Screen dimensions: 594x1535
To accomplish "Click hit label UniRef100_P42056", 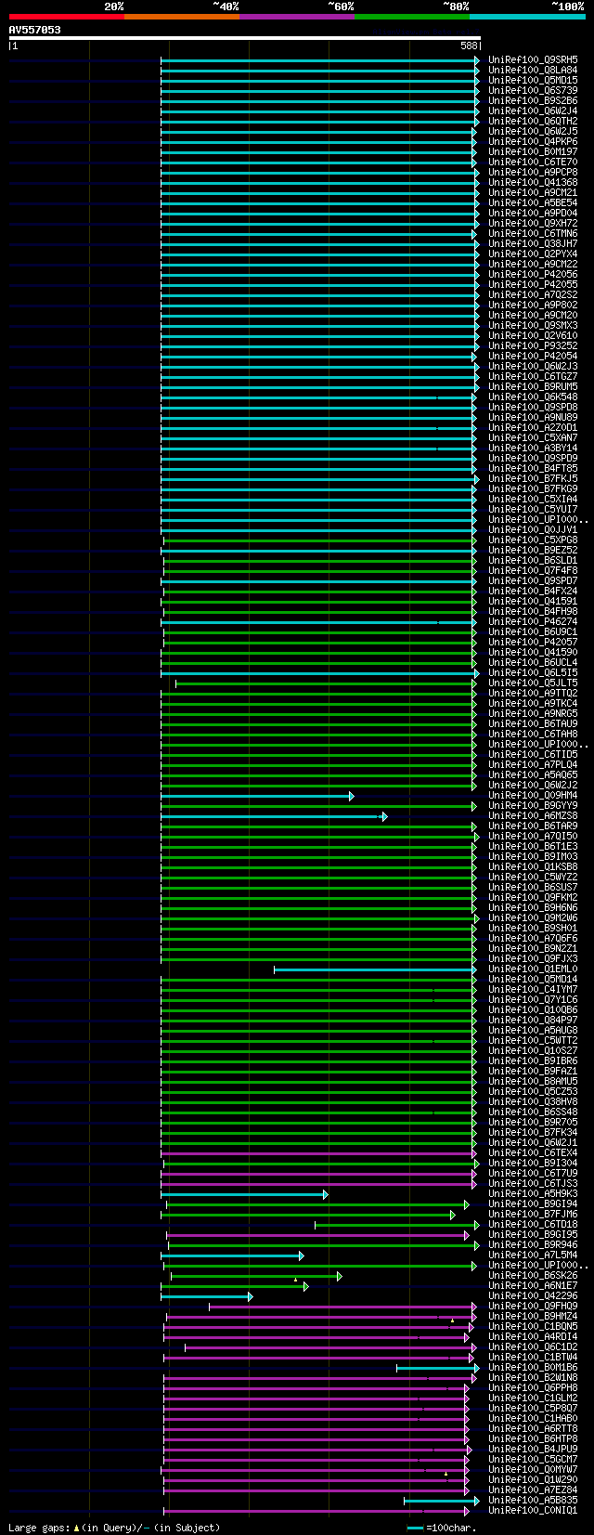I will click(x=533, y=274).
